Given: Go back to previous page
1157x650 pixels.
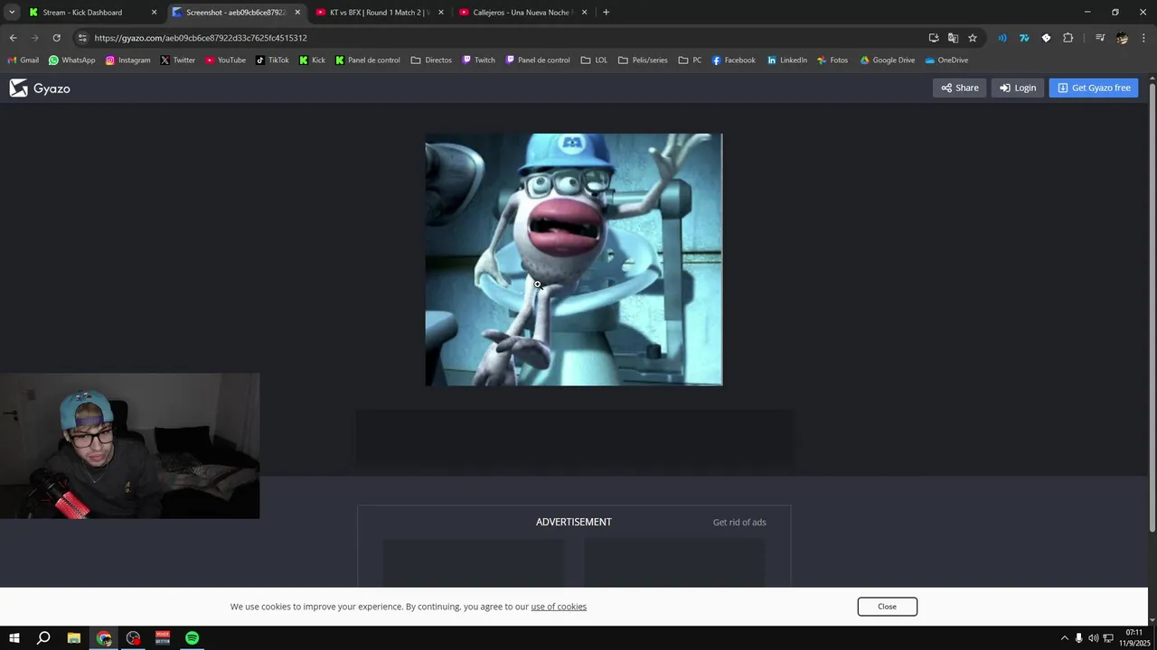Looking at the screenshot, I should pos(13,38).
